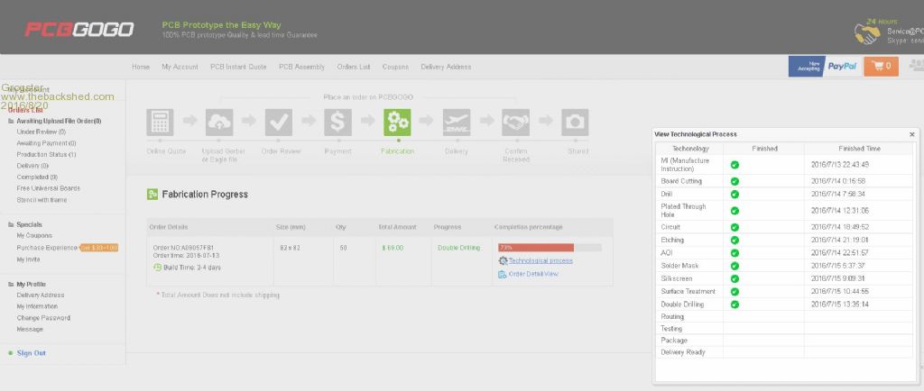Click the Delivery DHL plane icon
This screenshot has height=391, width=924.
tap(457, 122)
